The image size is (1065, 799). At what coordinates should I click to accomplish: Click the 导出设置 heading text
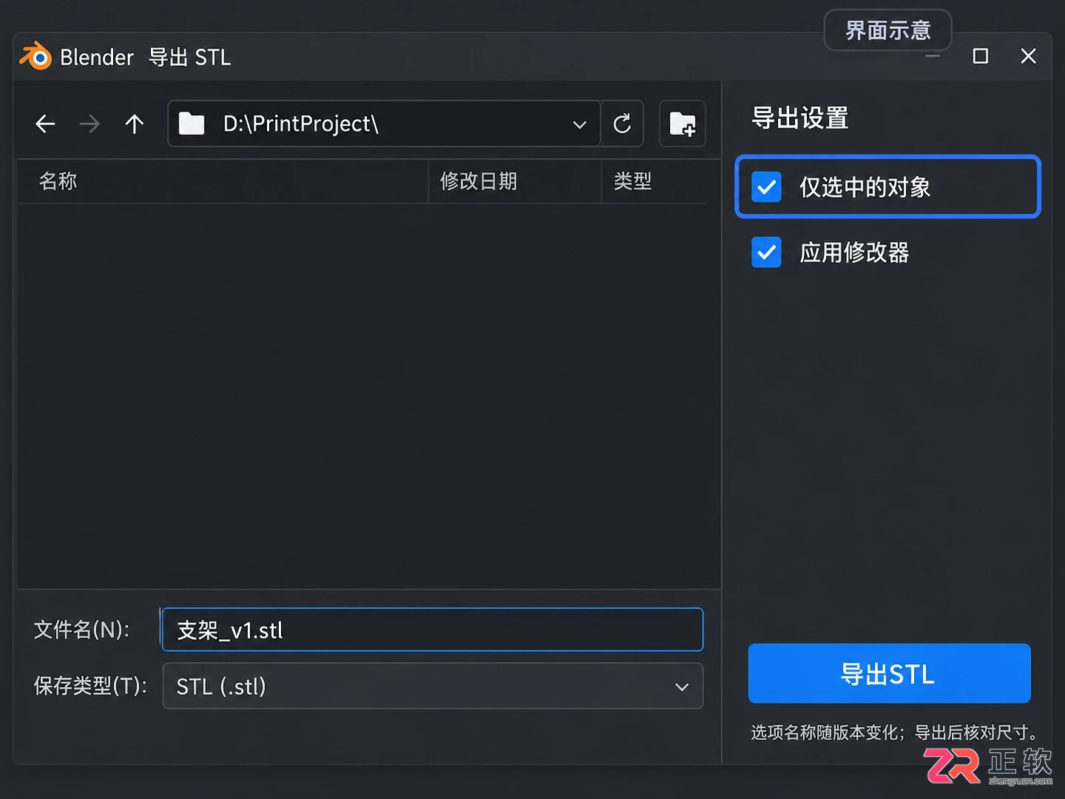coord(800,118)
